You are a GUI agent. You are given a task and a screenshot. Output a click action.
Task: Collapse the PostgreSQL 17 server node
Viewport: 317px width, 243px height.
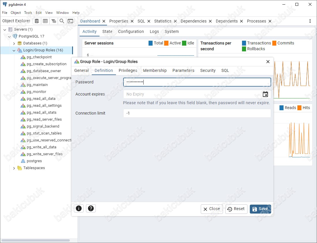click(9, 36)
